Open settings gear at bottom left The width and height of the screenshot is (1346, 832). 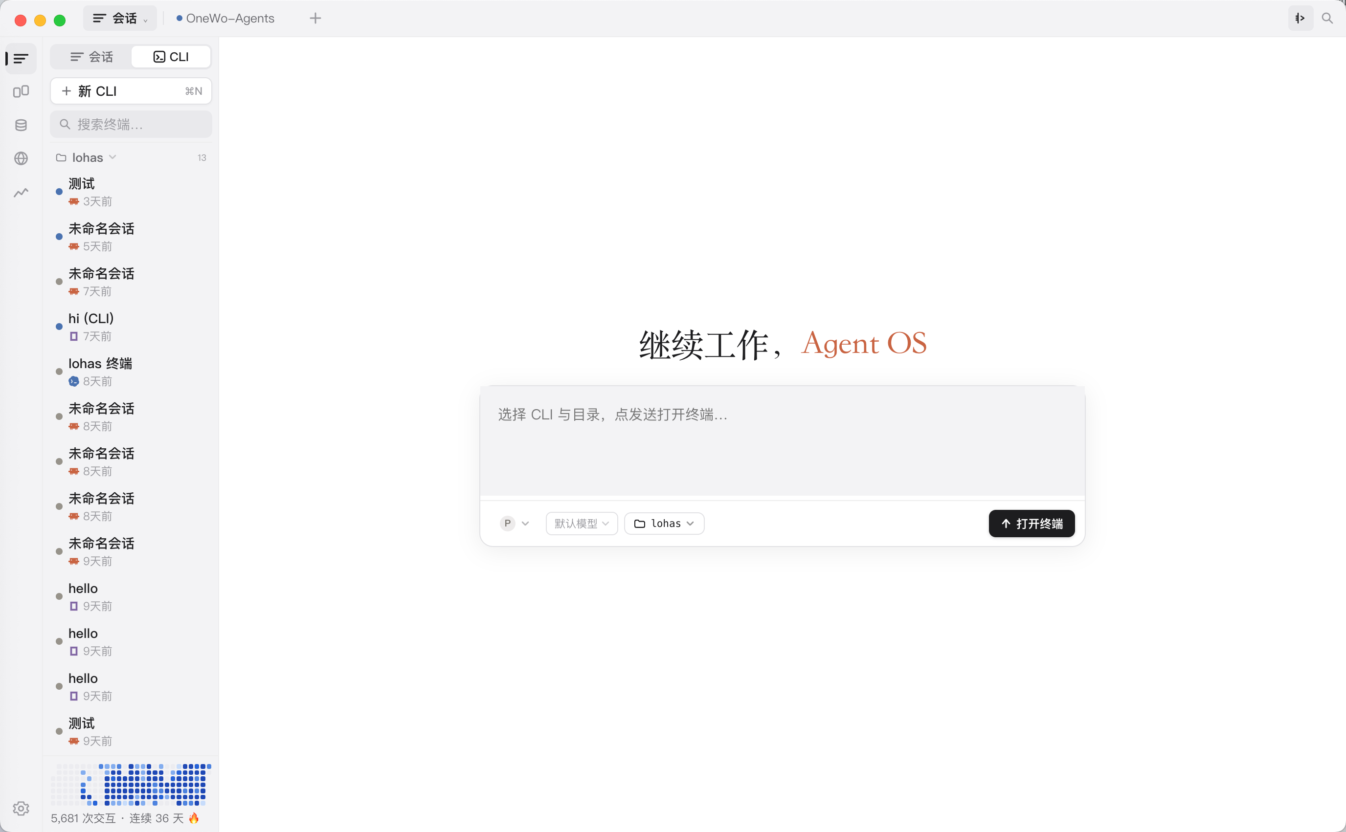click(x=21, y=808)
